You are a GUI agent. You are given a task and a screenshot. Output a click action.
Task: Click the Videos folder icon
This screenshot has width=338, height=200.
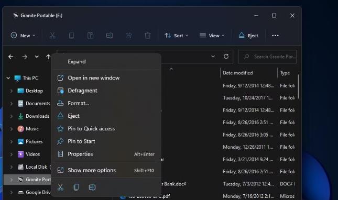click(20, 154)
